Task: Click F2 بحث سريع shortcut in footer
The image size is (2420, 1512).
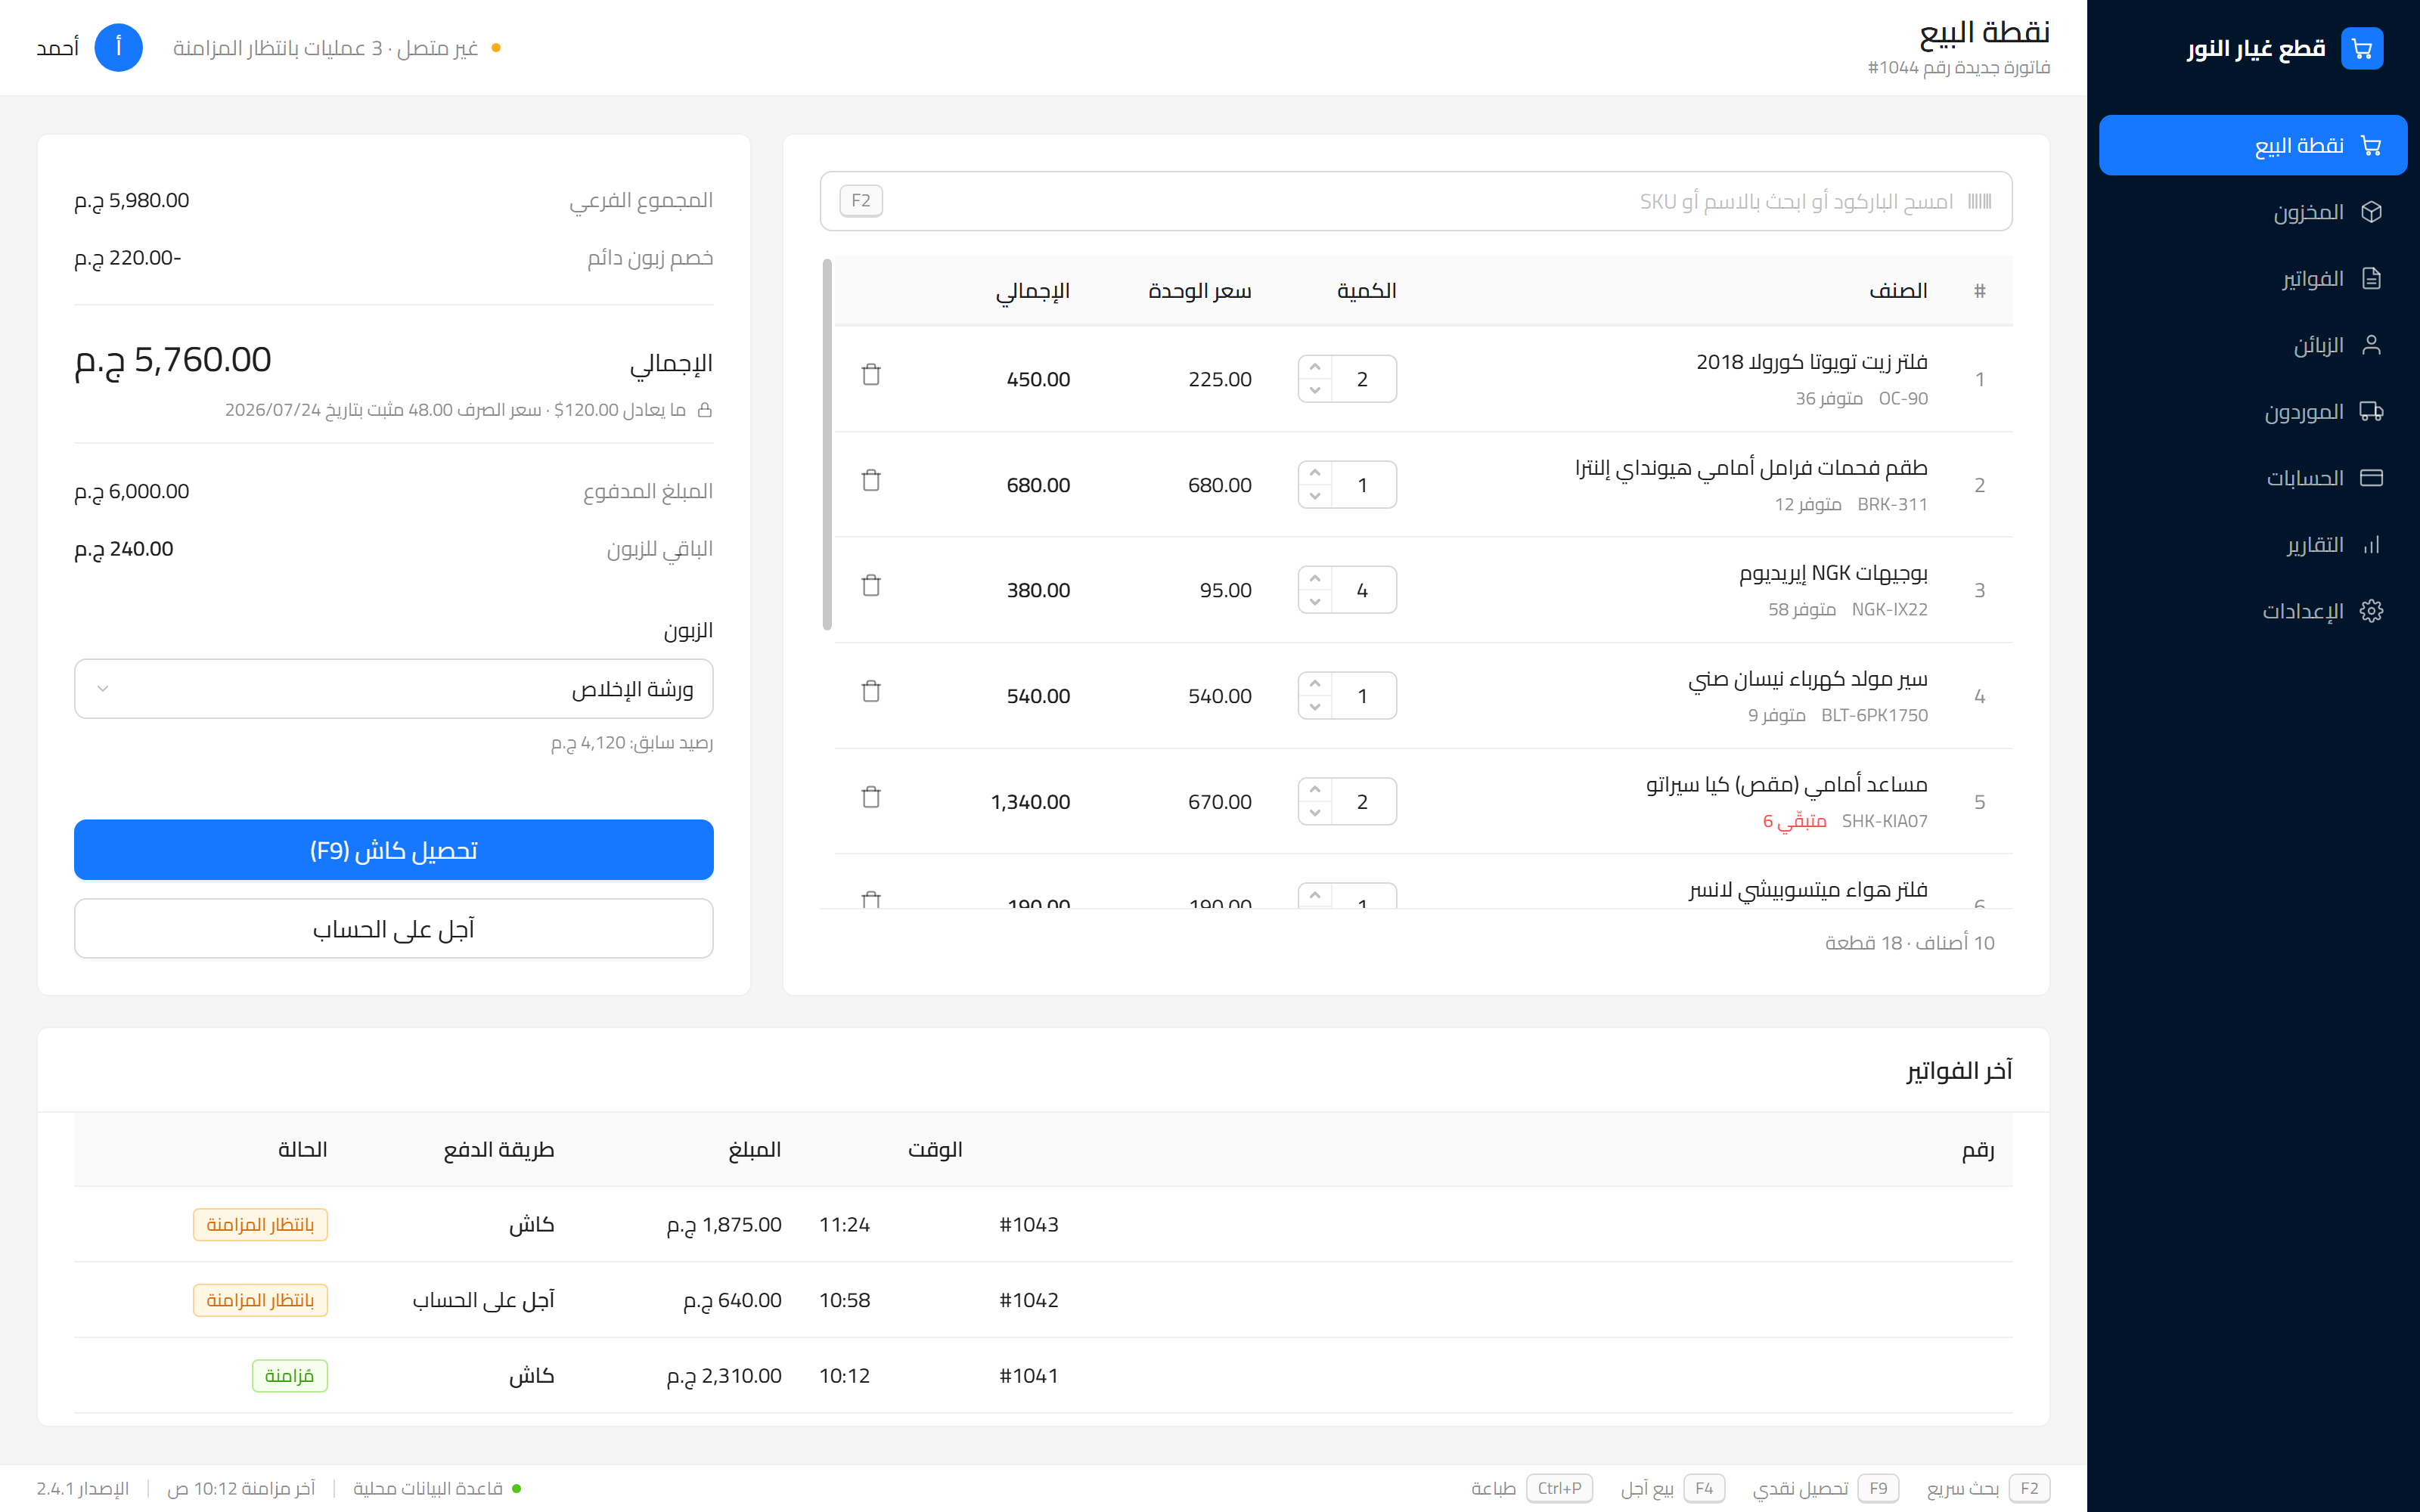Action: [x=1988, y=1488]
